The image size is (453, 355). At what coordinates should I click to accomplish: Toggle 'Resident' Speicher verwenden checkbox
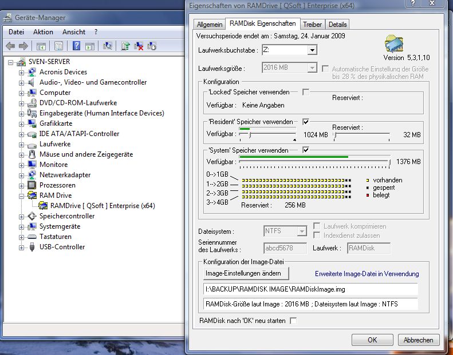click(x=306, y=122)
